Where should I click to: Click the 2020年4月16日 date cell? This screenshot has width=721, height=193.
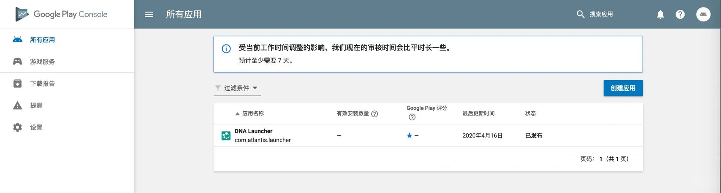click(482, 136)
